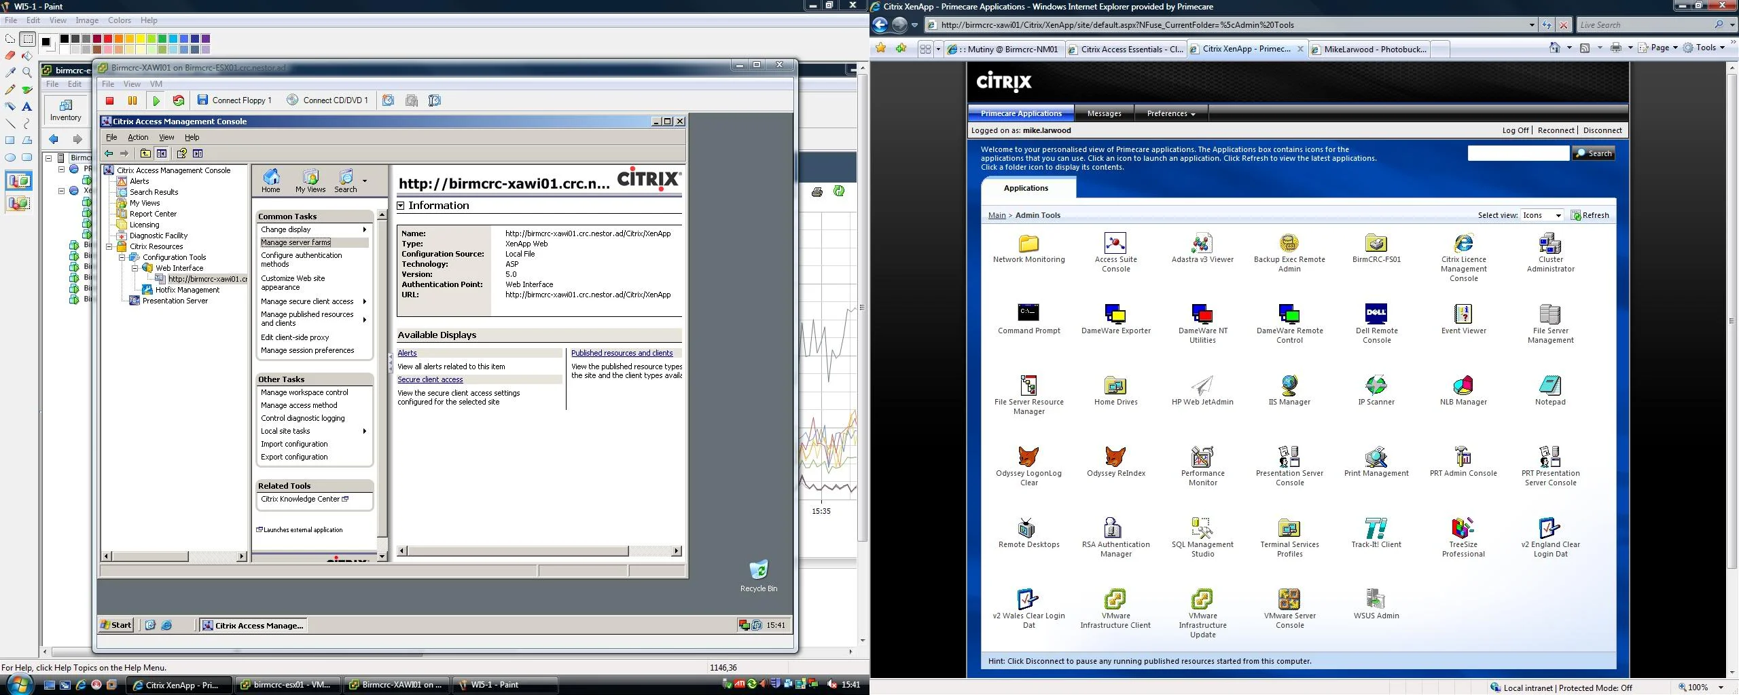Screen dimensions: 1739x695
Task: Go back with green arrow in Citrix console toolbar
Action: (x=109, y=153)
